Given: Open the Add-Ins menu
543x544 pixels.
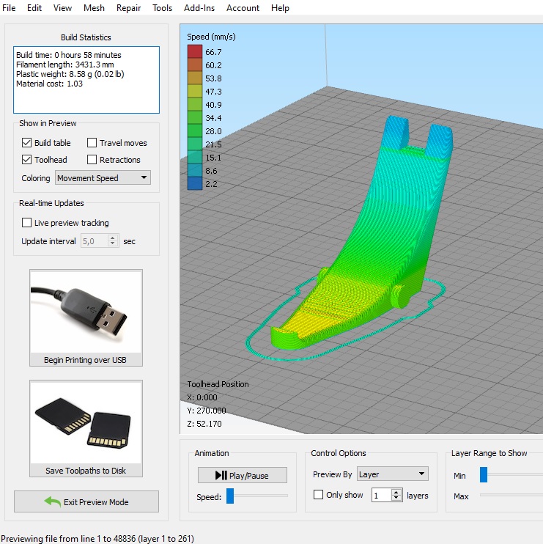Looking at the screenshot, I should pos(199,7).
